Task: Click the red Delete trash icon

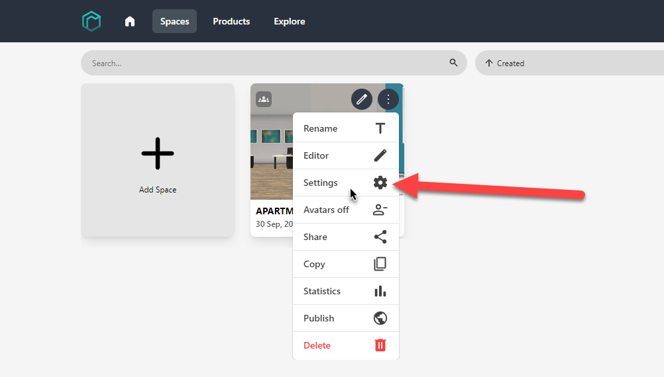Action: (380, 345)
